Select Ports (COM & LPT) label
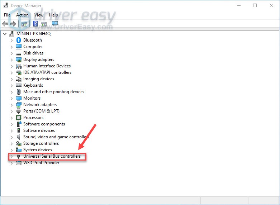Viewport: 280px width, 205px height. [x=42, y=111]
